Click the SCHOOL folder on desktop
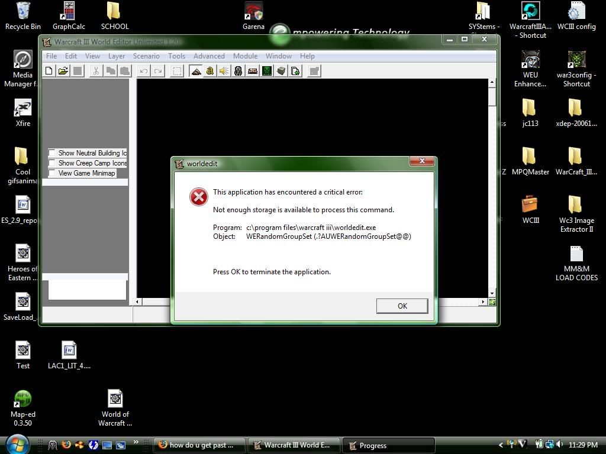The width and height of the screenshot is (606, 454). tap(114, 16)
